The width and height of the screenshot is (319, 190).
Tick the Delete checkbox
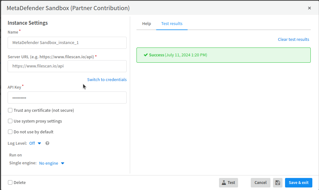point(10,182)
